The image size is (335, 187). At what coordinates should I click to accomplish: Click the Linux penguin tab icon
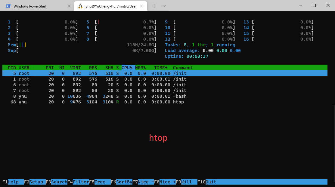pos(80,6)
